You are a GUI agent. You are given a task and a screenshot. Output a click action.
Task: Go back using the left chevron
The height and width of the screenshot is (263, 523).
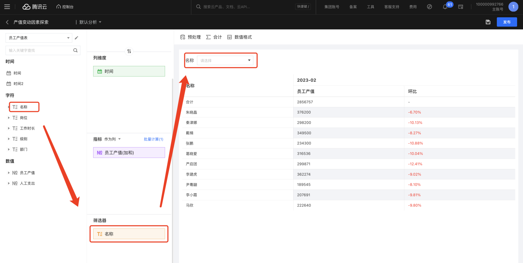7,22
